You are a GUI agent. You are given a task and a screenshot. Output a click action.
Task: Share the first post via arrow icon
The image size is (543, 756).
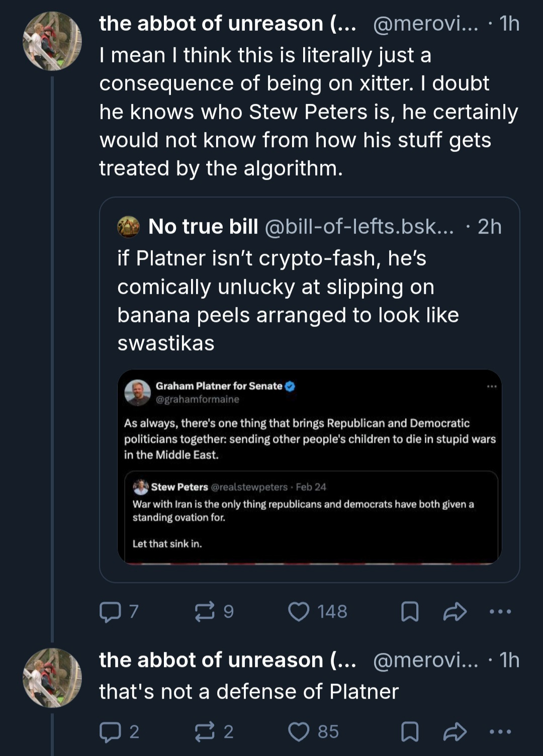[x=455, y=612]
